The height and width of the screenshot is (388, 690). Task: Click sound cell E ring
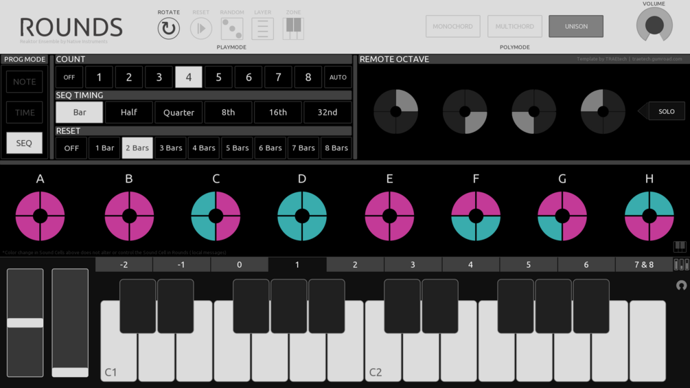coord(389,216)
